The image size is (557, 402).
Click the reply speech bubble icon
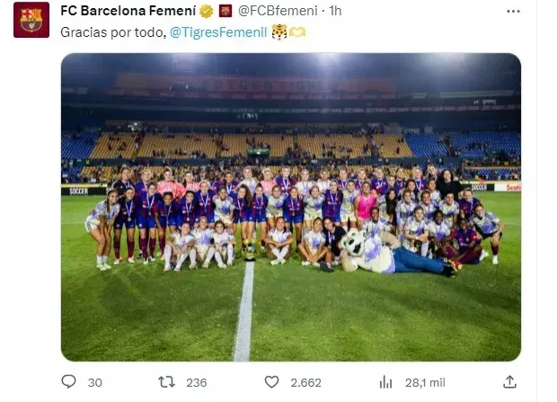[69, 381]
